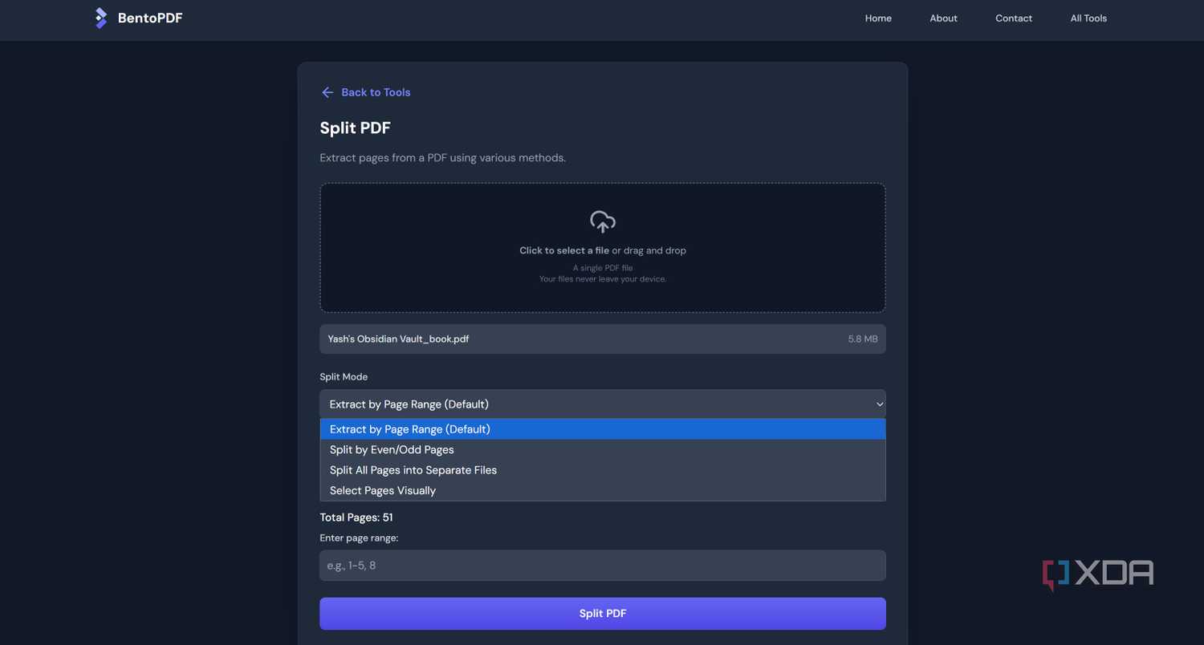Image resolution: width=1204 pixels, height=645 pixels.
Task: Choose Split by Even/Odd Pages option
Action: (603, 450)
